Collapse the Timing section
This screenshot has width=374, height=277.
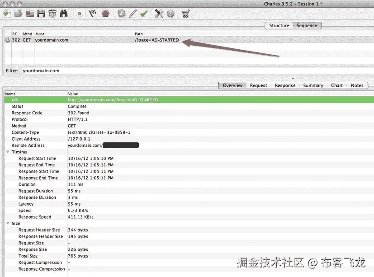(8, 152)
